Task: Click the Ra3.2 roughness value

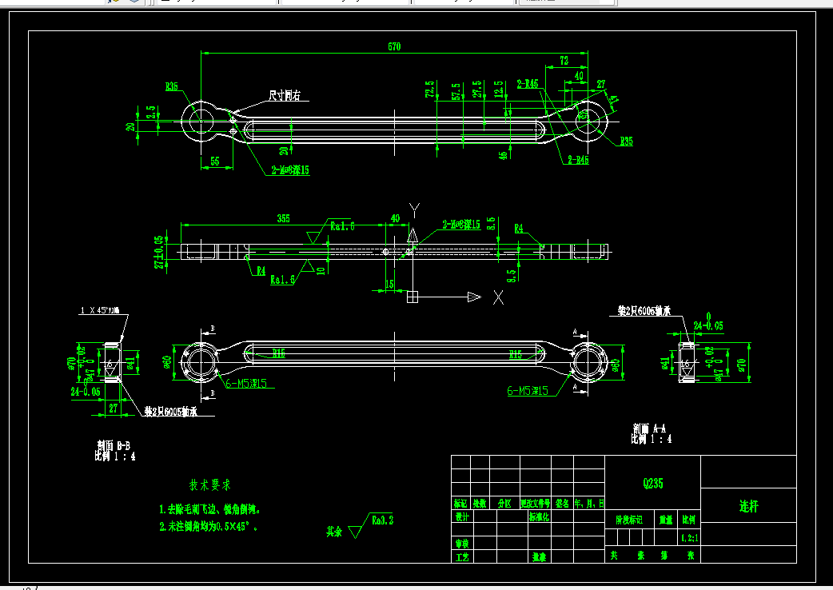Action: 382,520
